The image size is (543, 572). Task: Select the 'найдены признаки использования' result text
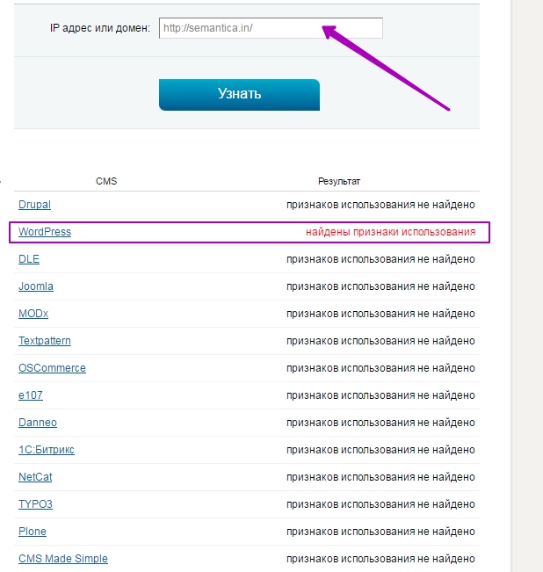pyautogui.click(x=391, y=232)
